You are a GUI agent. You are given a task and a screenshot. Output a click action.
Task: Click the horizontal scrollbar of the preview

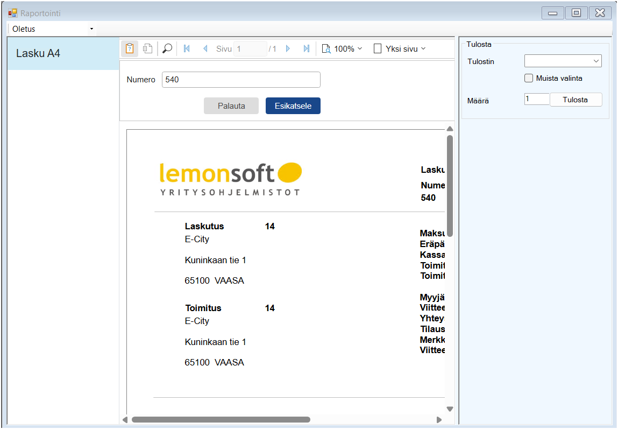(x=221, y=420)
